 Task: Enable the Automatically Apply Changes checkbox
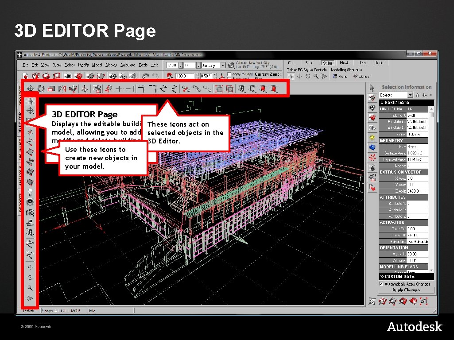point(381,284)
